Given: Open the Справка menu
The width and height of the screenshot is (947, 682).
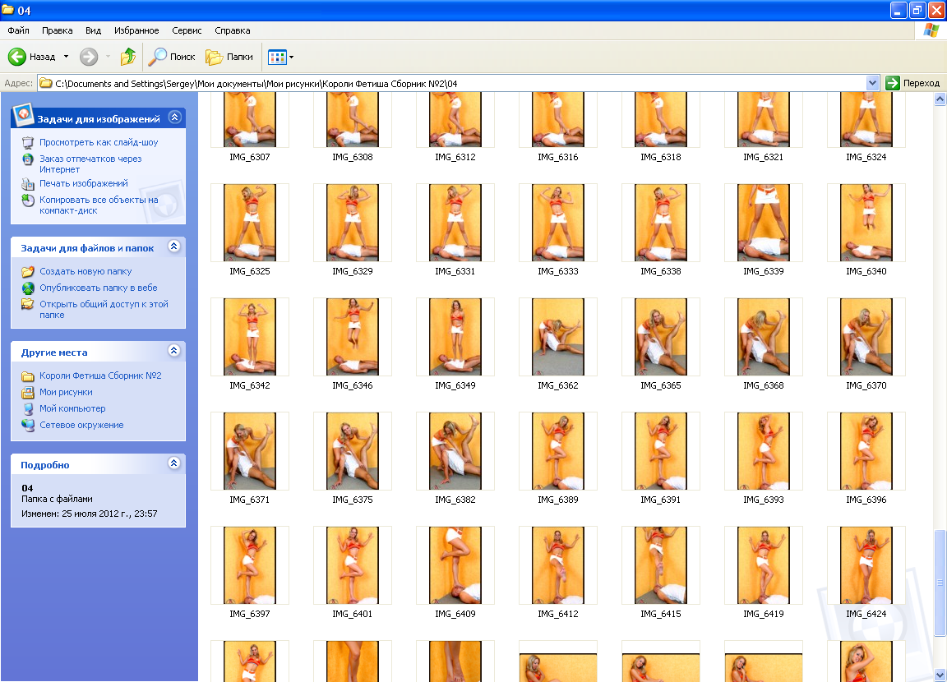Looking at the screenshot, I should (x=233, y=30).
